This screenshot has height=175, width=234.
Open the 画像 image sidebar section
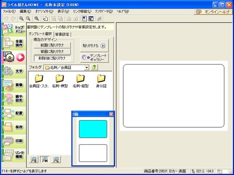pos(14,85)
